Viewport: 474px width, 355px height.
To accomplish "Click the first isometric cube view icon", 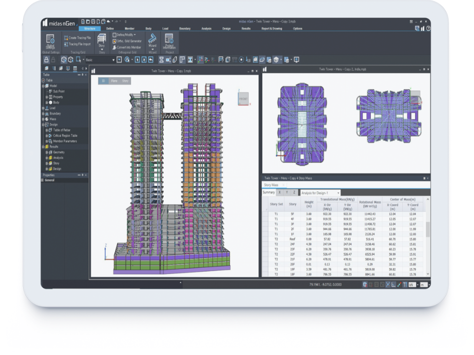I will 64,60.
